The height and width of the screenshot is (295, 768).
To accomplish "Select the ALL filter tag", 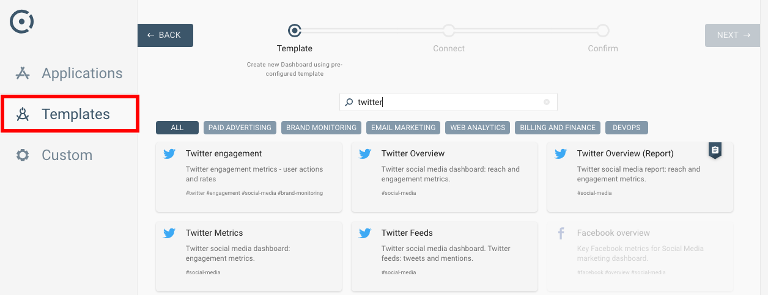I will (177, 128).
